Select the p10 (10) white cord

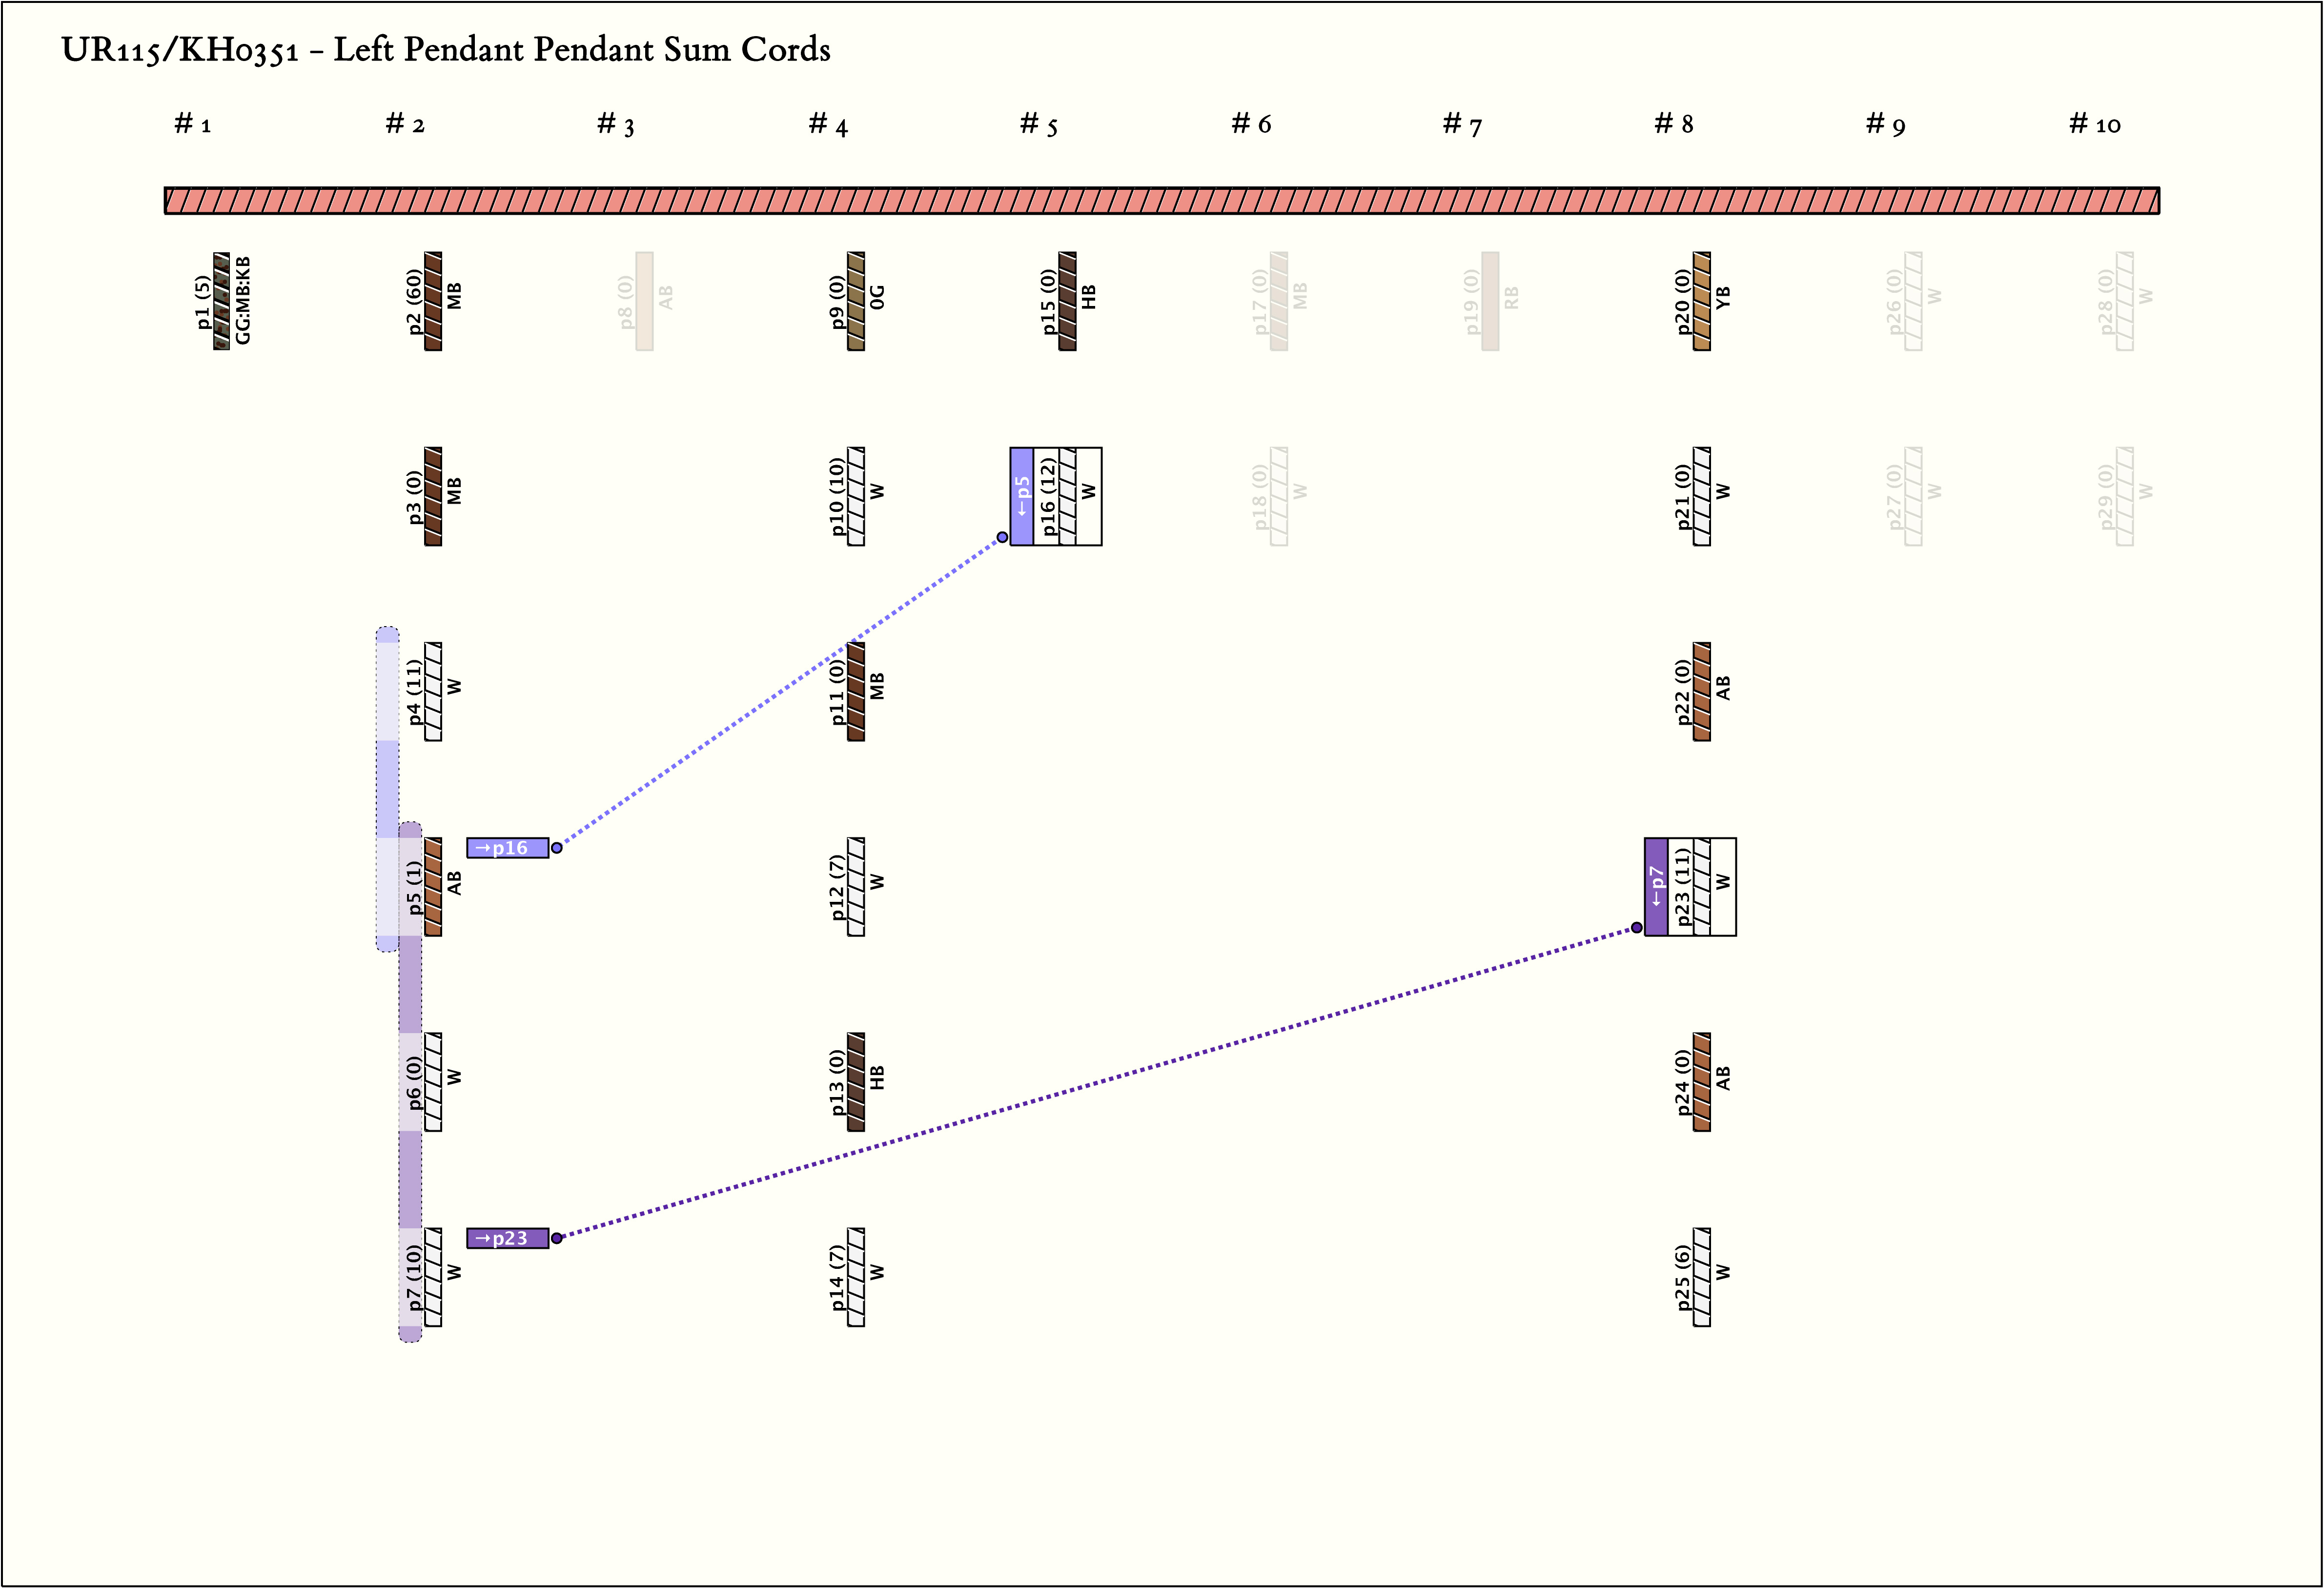coord(856,496)
